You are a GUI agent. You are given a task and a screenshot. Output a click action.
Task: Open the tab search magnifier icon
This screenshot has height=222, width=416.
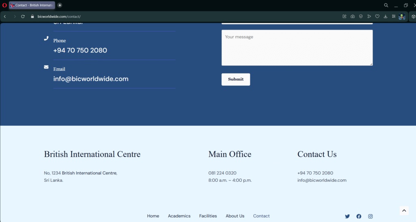(386, 5)
